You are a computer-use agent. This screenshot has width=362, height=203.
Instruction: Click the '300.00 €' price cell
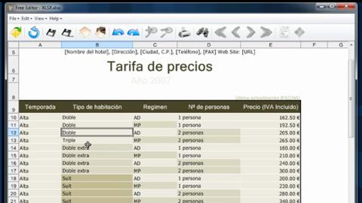271,171
